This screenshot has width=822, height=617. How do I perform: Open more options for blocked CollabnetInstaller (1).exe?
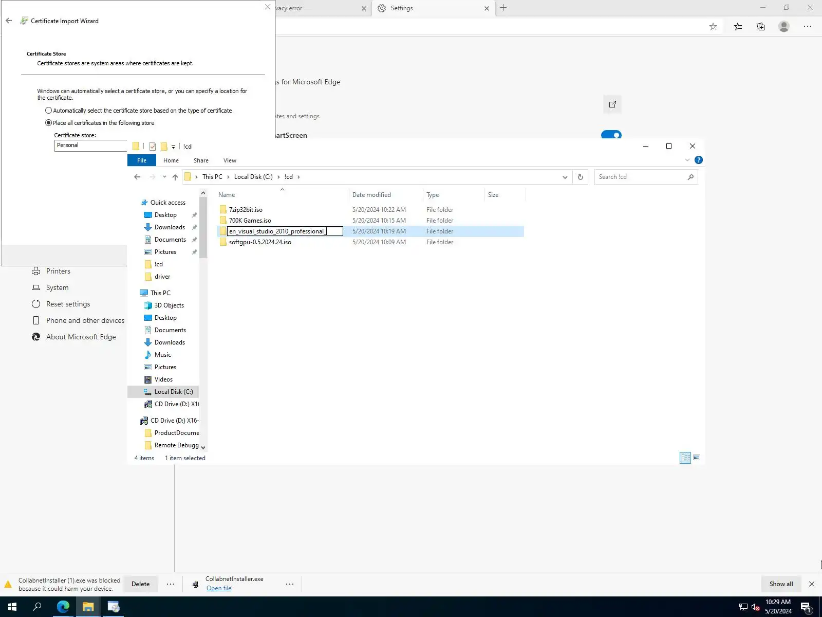pos(171,584)
